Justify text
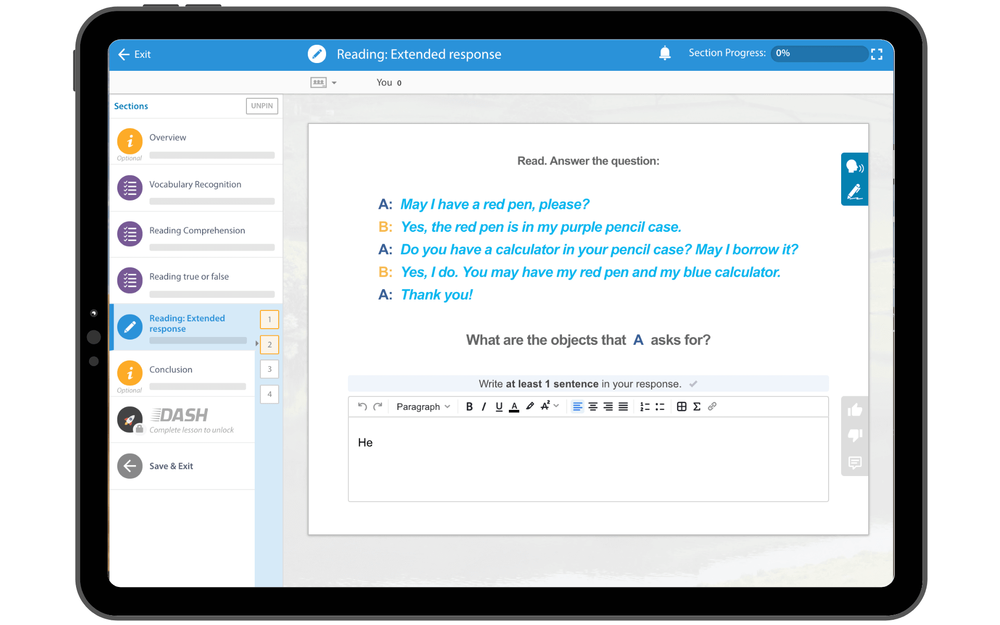The width and height of the screenshot is (1000, 625). coord(623,407)
